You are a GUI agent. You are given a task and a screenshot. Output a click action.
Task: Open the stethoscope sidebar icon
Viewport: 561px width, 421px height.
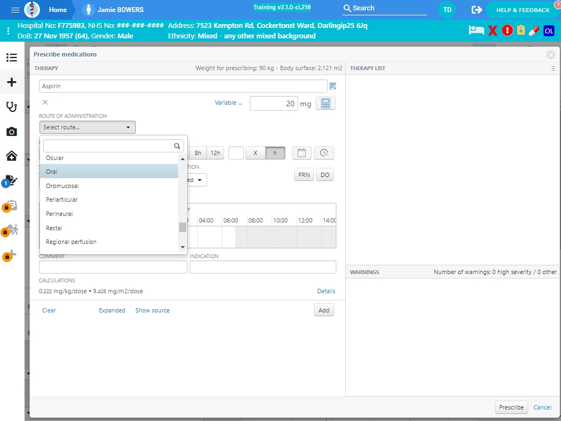[12, 107]
